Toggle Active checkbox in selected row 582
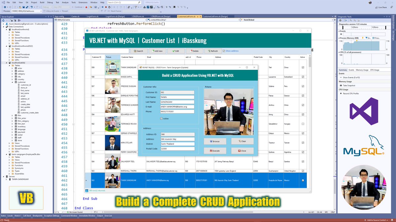 click(303, 180)
